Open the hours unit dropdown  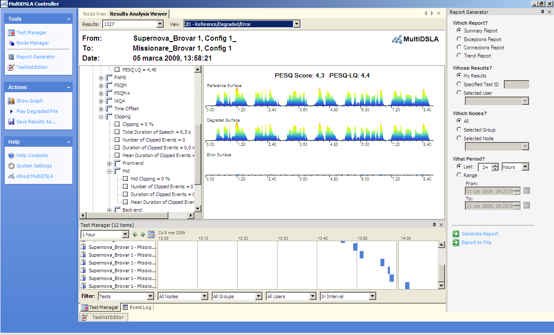coord(525,167)
